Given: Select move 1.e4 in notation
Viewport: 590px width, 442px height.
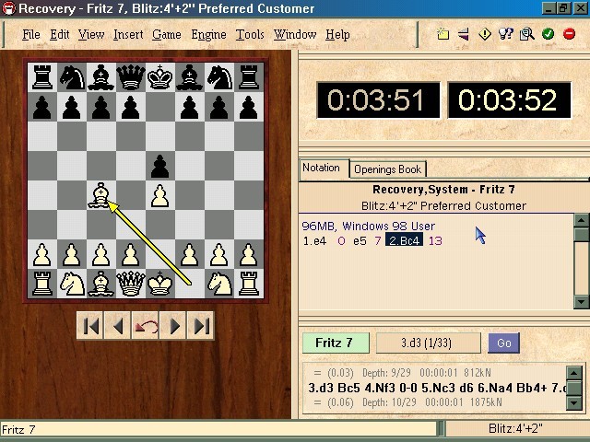Looking at the screenshot, I should click(315, 241).
